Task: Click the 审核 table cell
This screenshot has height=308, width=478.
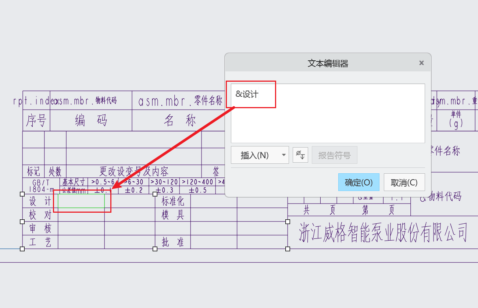Action: [40, 228]
